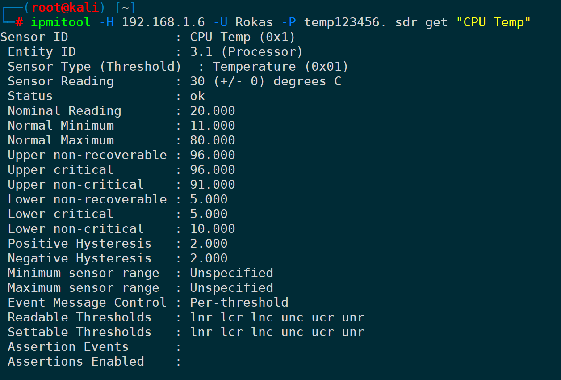Click the Lower non-critical value 10.000
Screen dimensions: 561x380
[213, 229]
